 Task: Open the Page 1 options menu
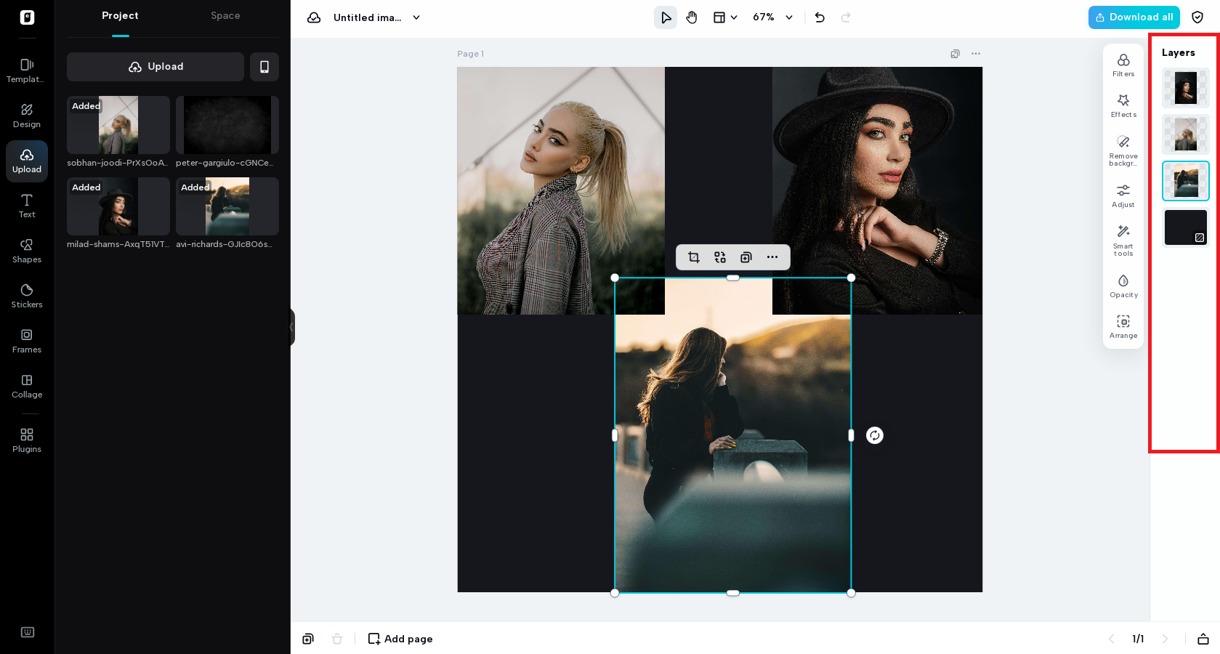click(976, 53)
